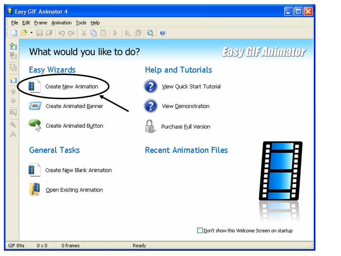Viewport: 341px width, 256px height.
Task: Click the add frame sidebar icon
Action: coord(13,46)
